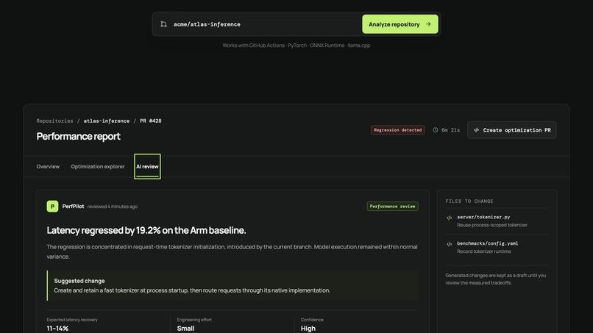Viewport: 593px width, 333px height.
Task: Click the code icon beside server/tokenizer.py
Action: pyautogui.click(x=450, y=218)
